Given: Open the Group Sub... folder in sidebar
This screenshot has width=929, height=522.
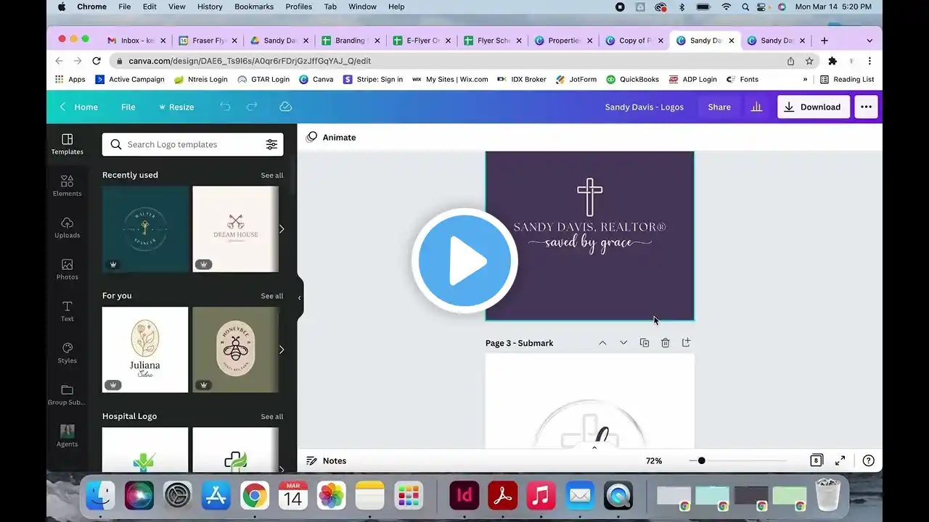Looking at the screenshot, I should click(67, 395).
